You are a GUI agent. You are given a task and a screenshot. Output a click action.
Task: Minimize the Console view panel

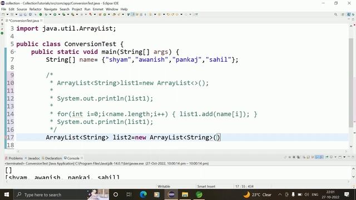coord(349,157)
